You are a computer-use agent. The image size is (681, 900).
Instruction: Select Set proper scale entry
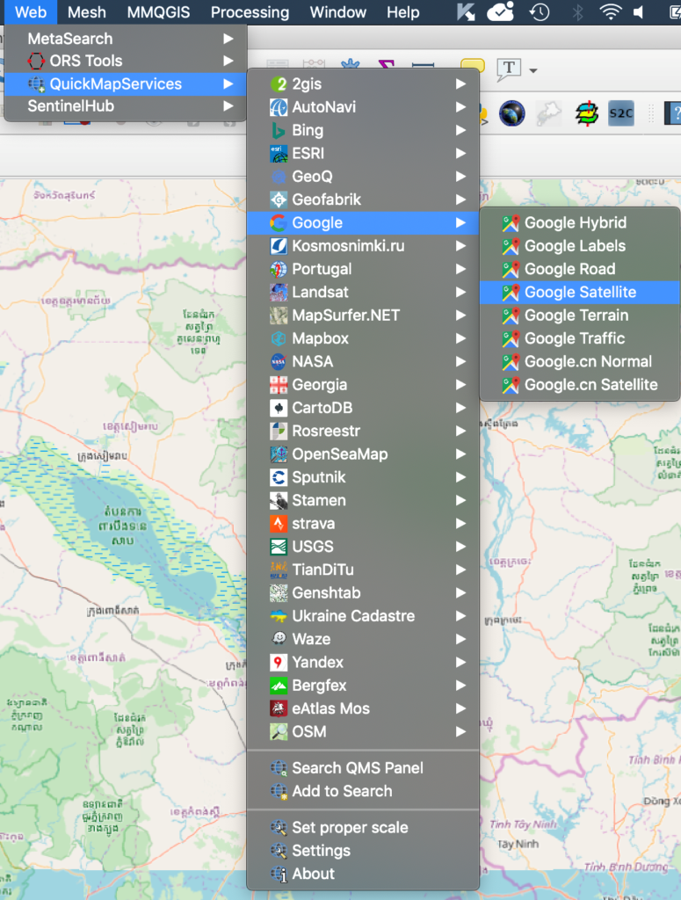[363, 828]
